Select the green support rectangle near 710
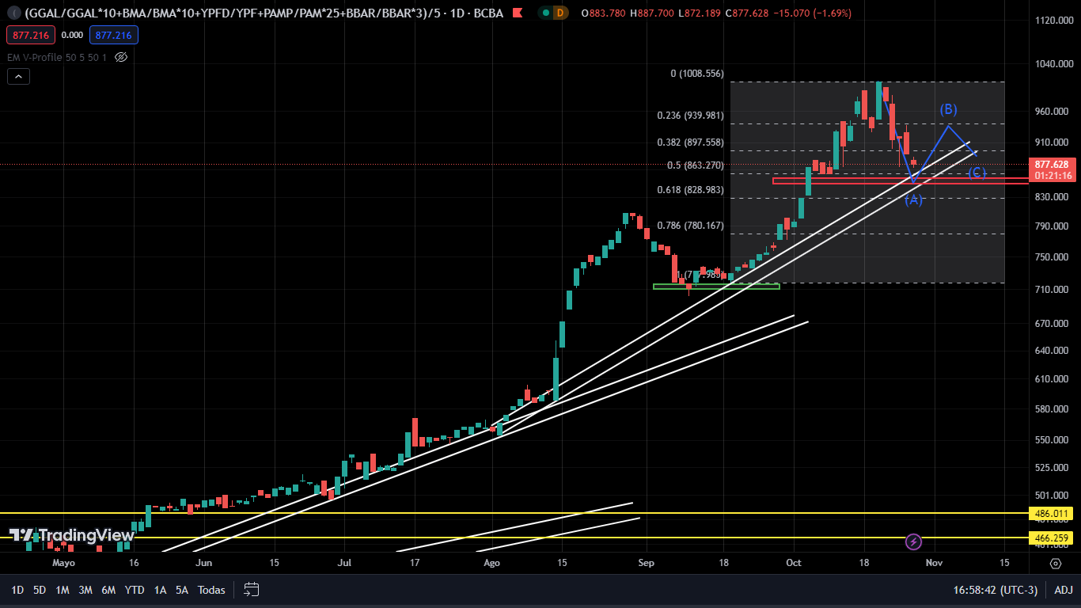The width and height of the screenshot is (1081, 608). pyautogui.click(x=716, y=287)
